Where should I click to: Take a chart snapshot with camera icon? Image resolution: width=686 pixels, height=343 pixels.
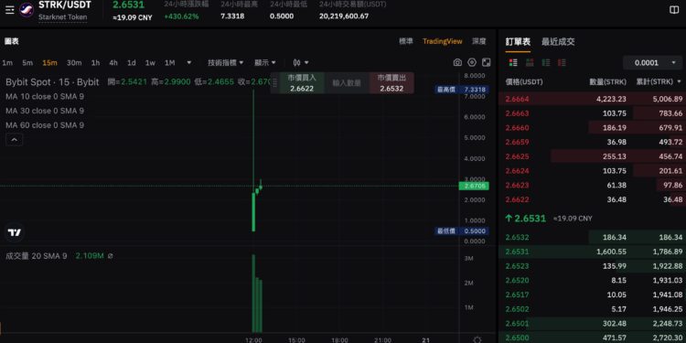pyautogui.click(x=457, y=62)
